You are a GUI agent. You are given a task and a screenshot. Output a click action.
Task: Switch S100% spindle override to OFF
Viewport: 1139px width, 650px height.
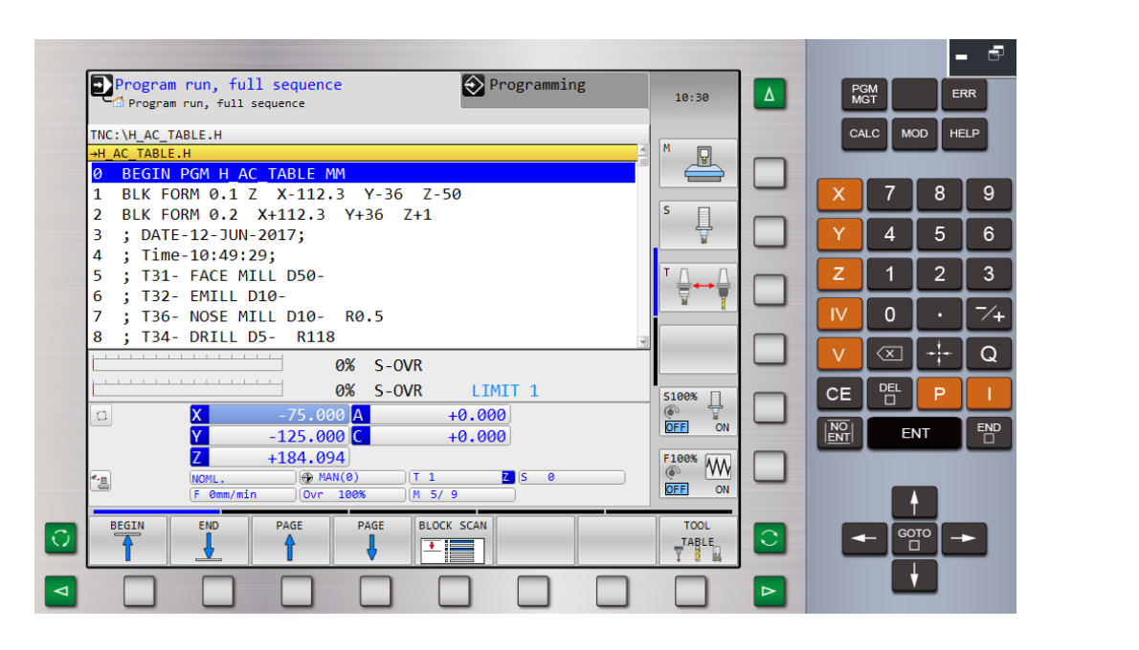click(677, 427)
